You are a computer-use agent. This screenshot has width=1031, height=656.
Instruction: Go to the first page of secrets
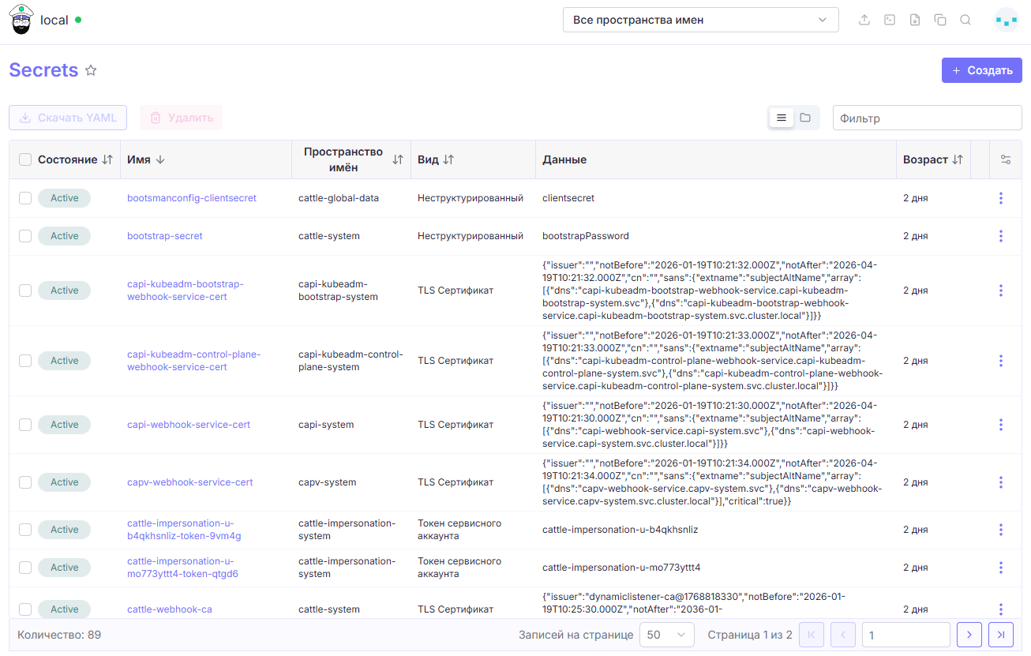[x=812, y=635]
